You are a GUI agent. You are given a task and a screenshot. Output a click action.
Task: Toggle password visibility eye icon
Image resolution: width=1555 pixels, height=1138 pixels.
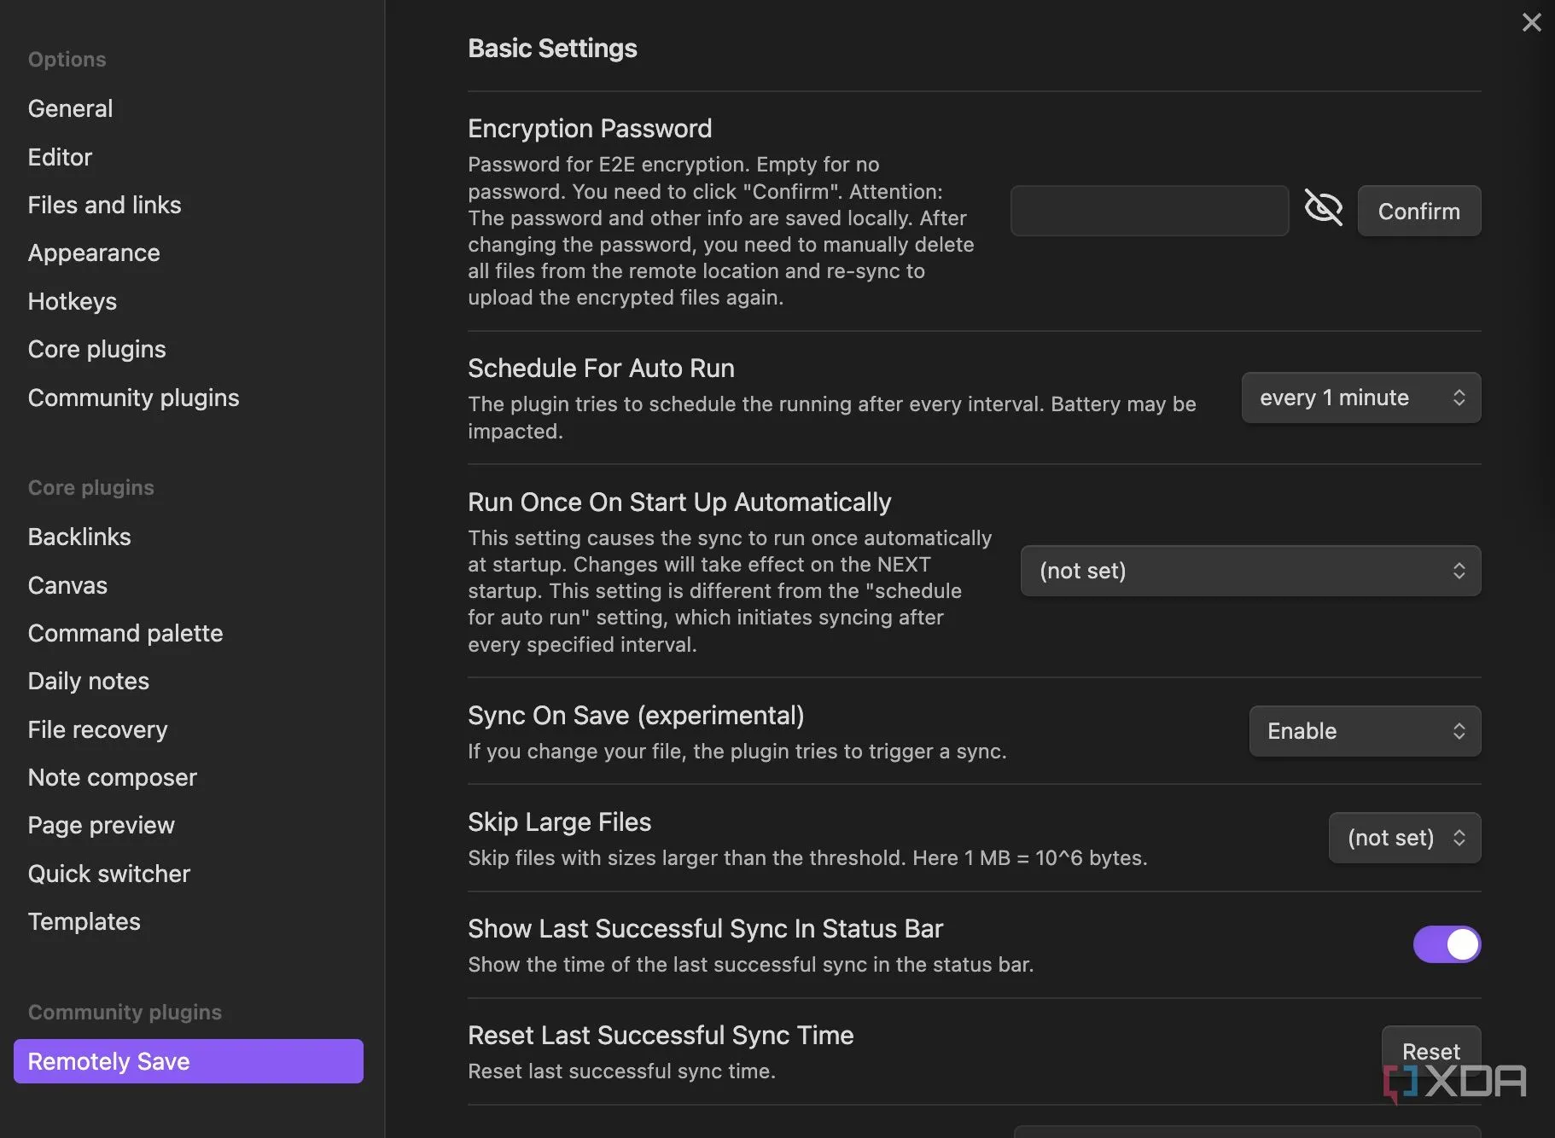pos(1324,208)
